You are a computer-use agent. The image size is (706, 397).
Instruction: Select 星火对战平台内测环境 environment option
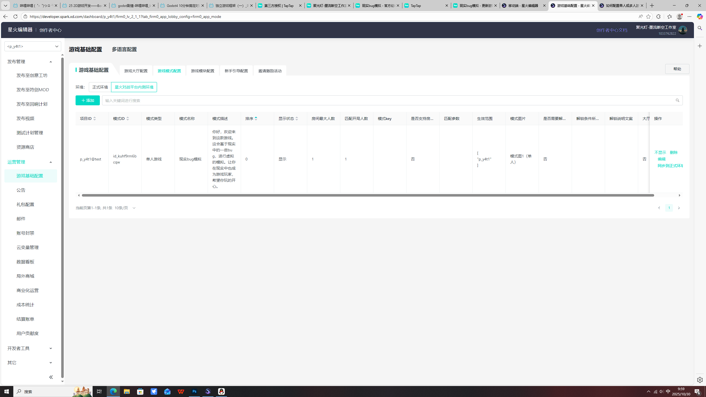tap(134, 87)
